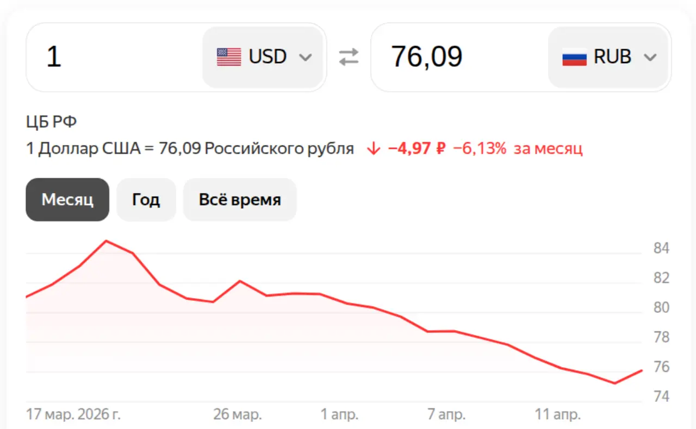Open the RUB currency dropdown
The height and width of the screenshot is (429, 696).
click(x=608, y=56)
